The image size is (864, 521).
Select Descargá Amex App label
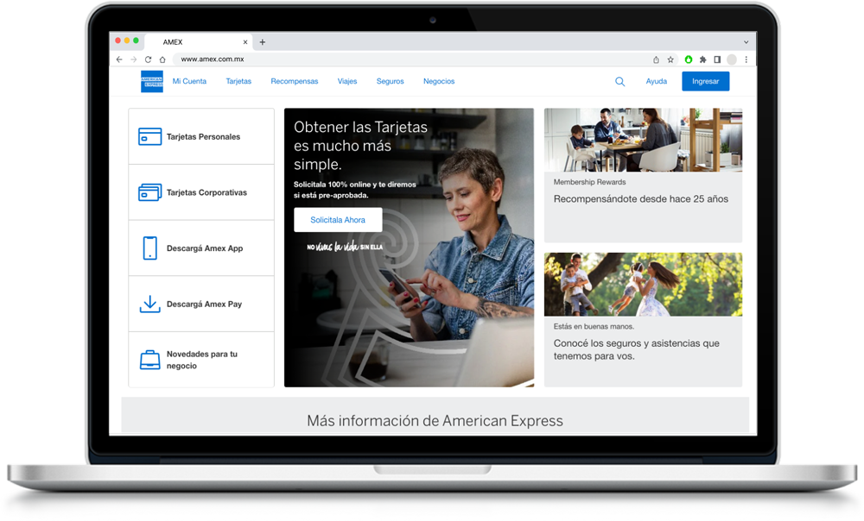[x=205, y=248]
